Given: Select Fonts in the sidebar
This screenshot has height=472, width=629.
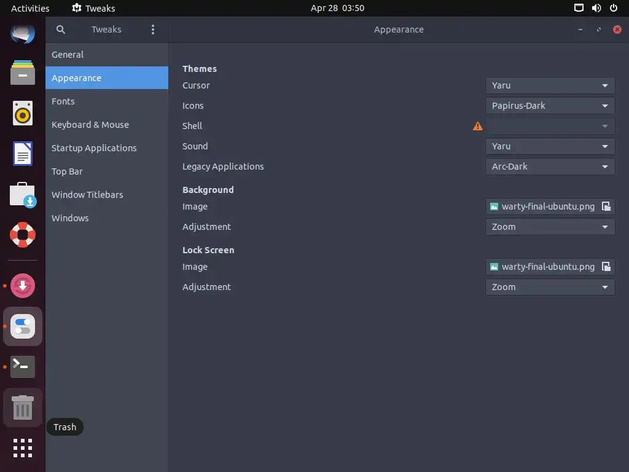Looking at the screenshot, I should 107,101.
